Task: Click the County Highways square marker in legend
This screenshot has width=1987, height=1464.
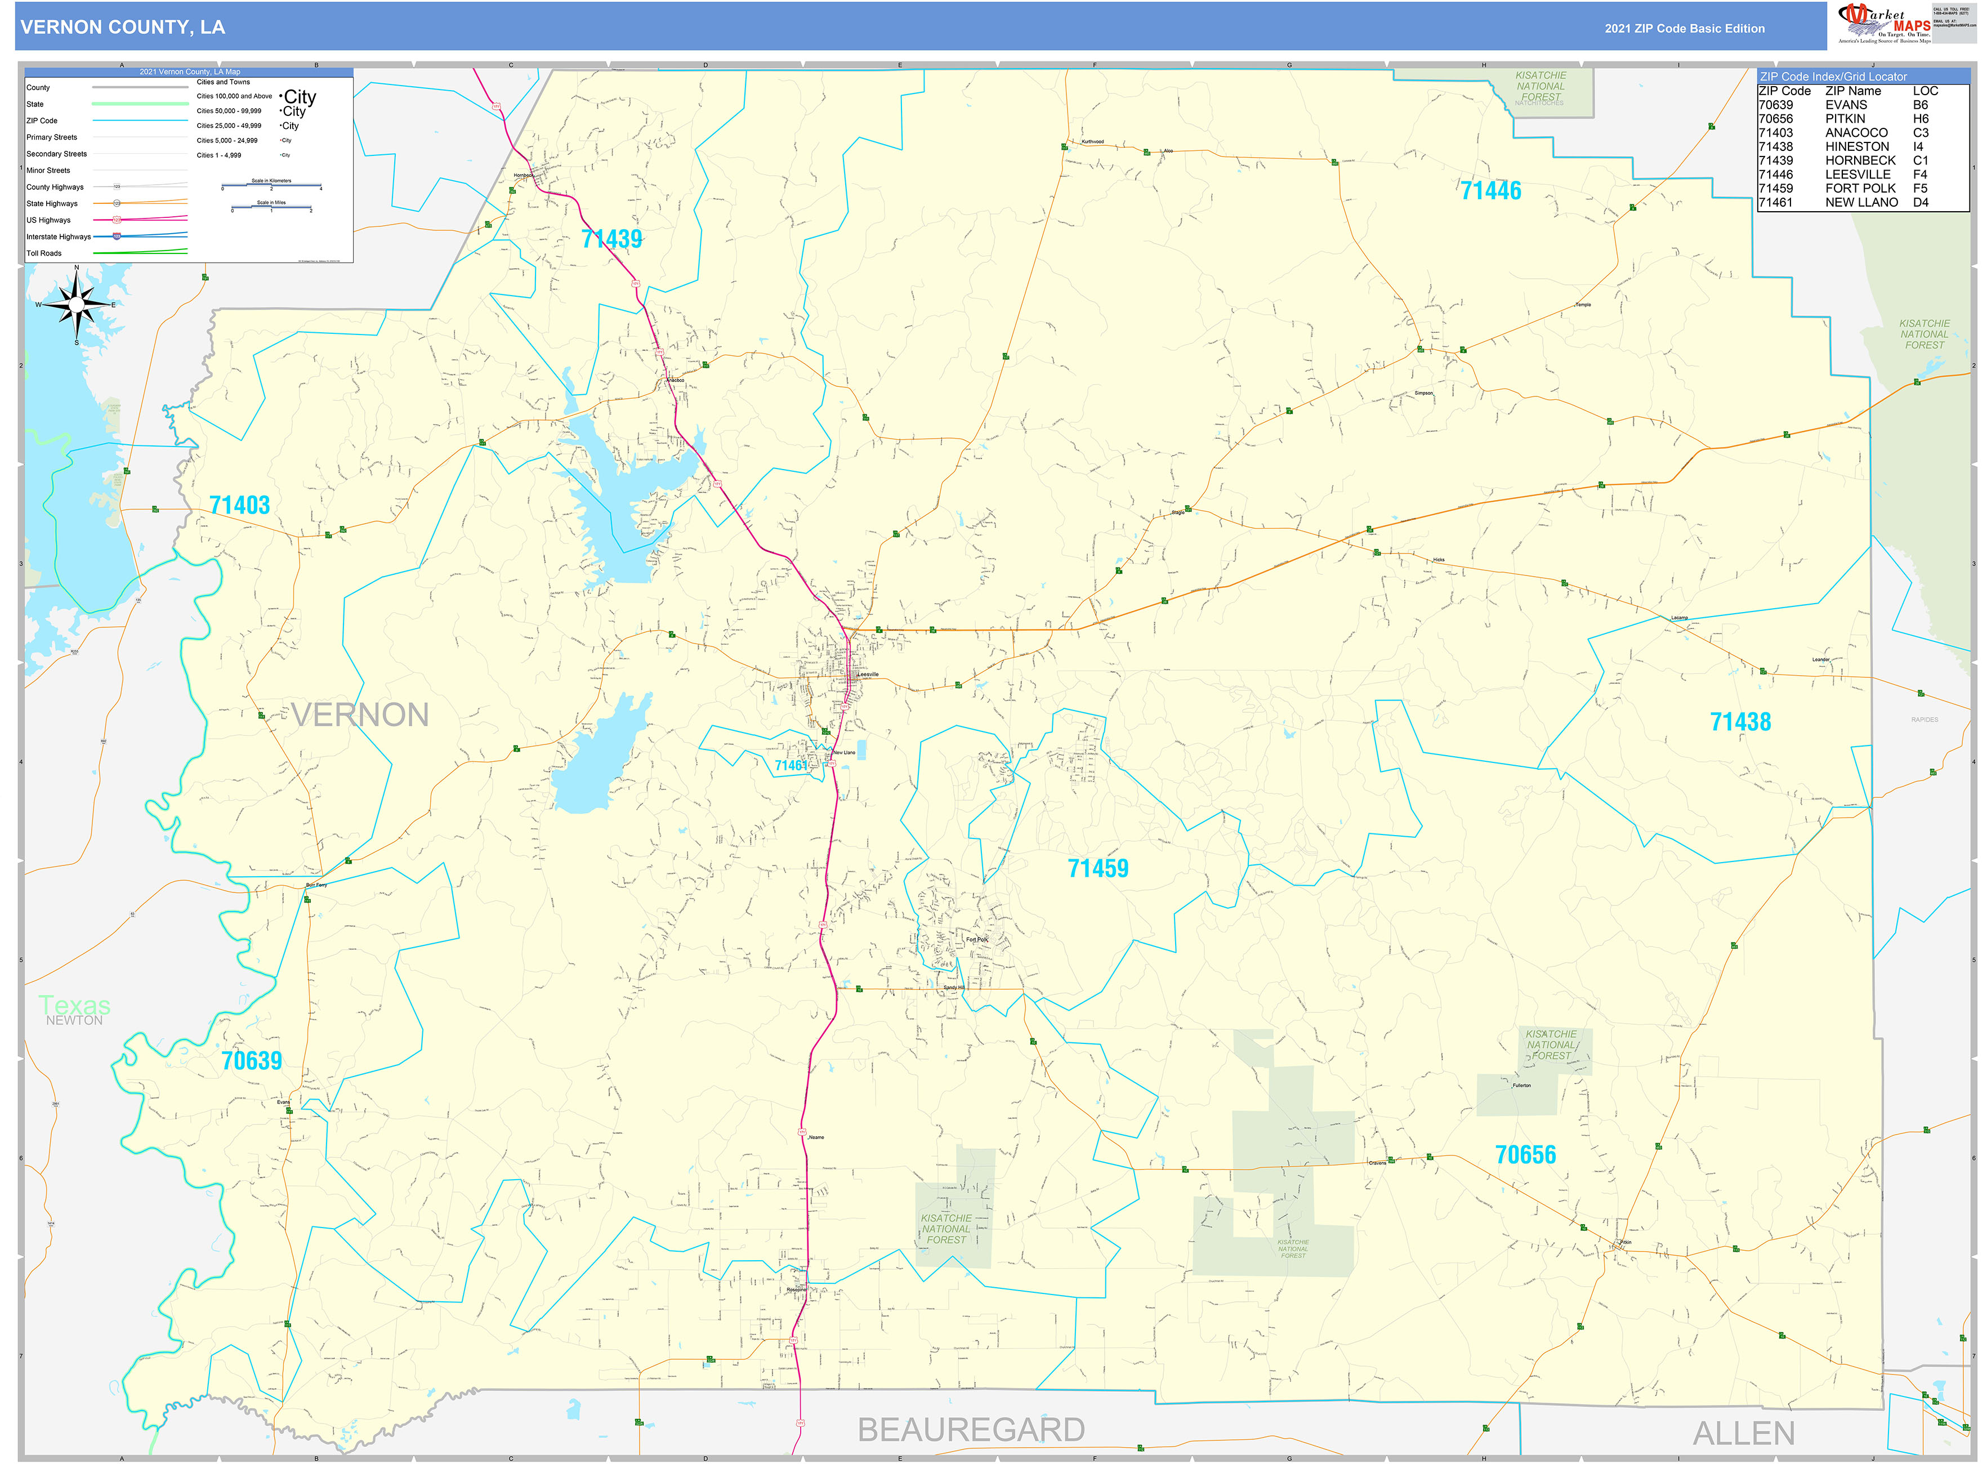Action: click(117, 186)
